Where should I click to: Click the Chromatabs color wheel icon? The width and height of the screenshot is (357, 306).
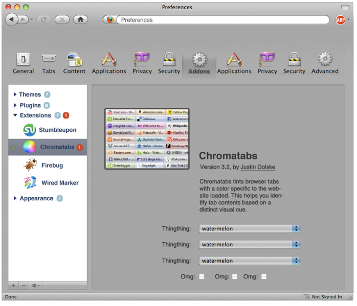pyautogui.click(x=30, y=147)
